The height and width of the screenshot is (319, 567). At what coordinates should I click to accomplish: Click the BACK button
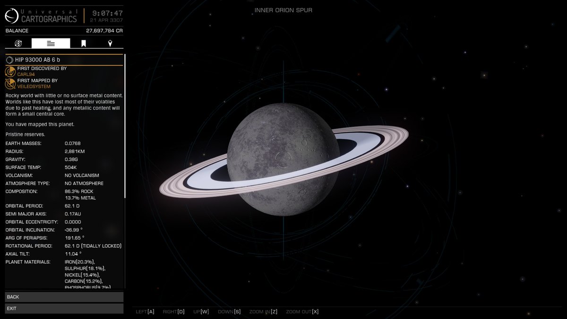coord(64,297)
